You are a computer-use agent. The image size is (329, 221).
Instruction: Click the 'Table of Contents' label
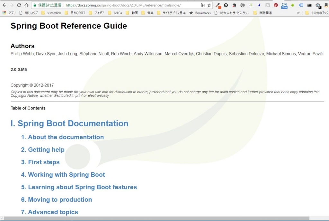(28, 108)
